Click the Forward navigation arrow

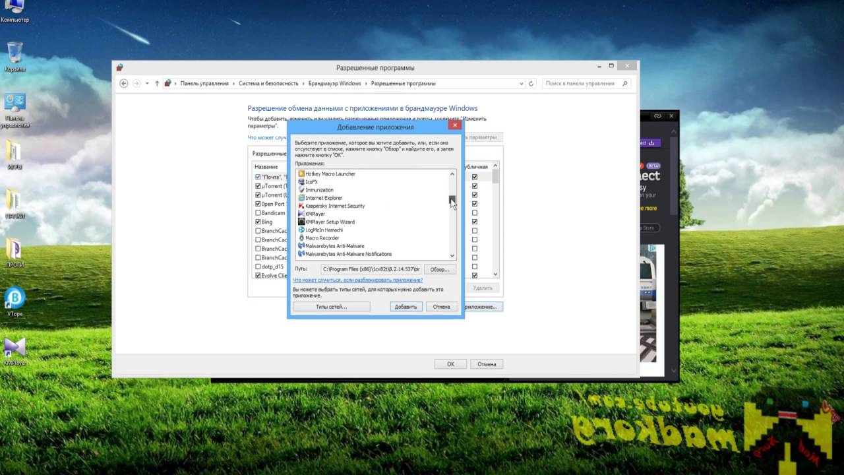coord(136,84)
